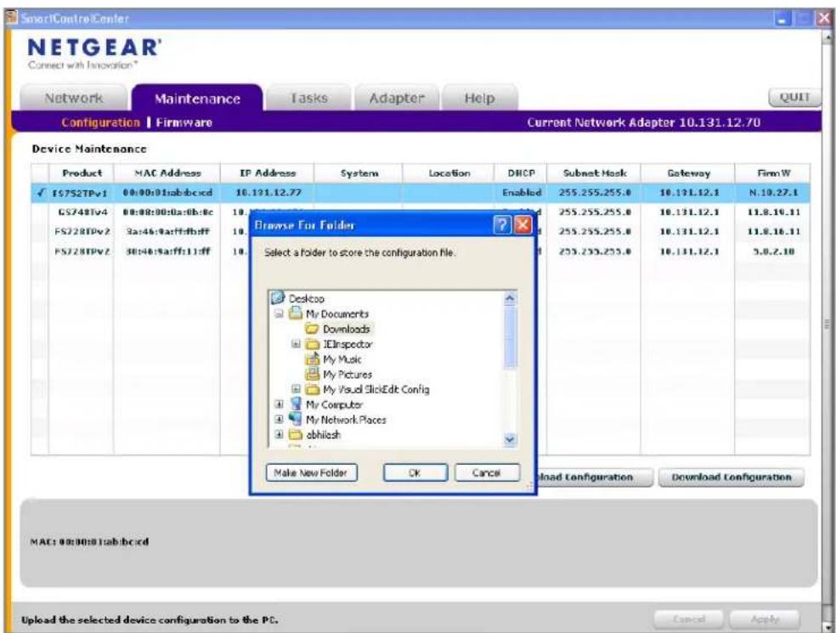Click the folder tree scroll-down arrow
This screenshot has height=633, width=836.
511,439
